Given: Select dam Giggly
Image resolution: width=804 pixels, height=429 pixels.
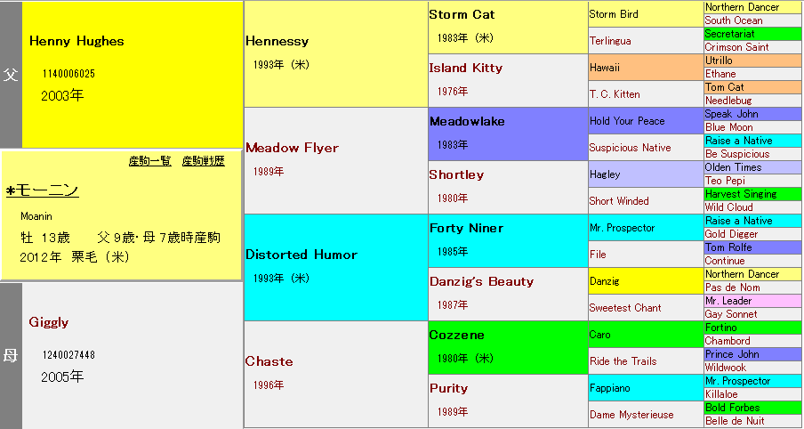Looking at the screenshot, I should 49,322.
